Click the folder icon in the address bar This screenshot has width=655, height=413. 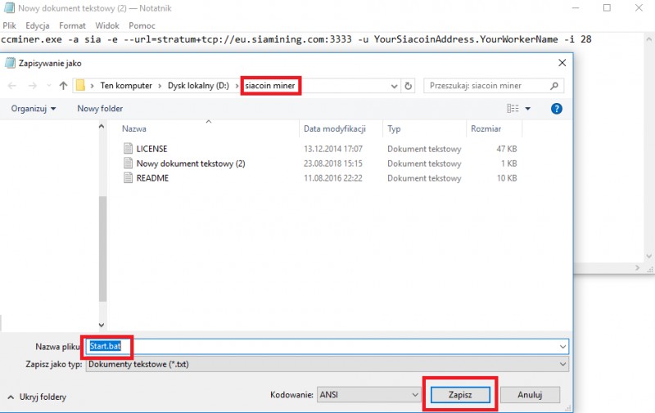point(80,86)
